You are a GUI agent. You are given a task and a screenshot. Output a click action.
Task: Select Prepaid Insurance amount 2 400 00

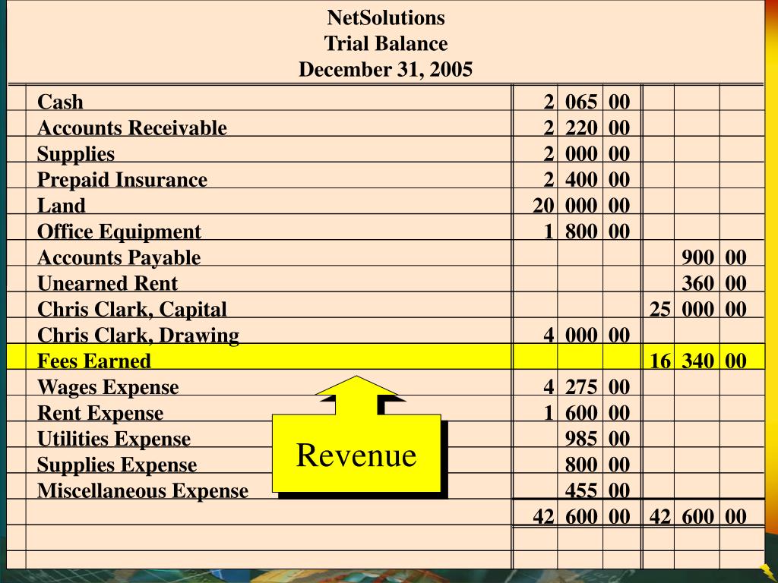point(587,179)
